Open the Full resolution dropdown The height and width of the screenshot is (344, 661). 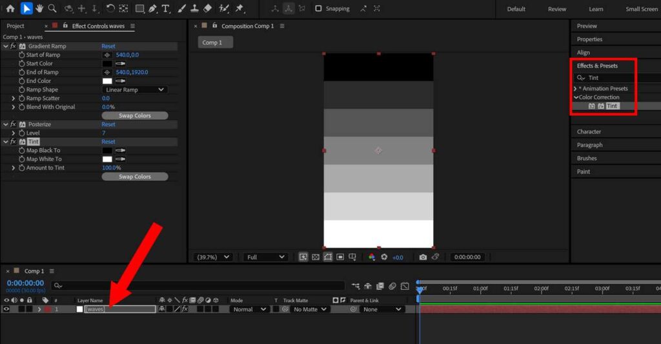(265, 257)
